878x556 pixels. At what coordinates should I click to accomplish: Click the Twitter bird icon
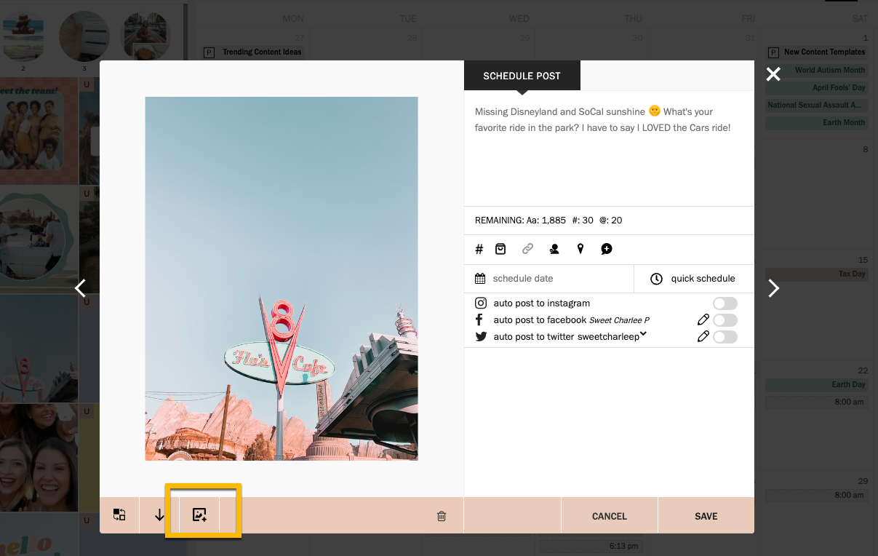481,336
